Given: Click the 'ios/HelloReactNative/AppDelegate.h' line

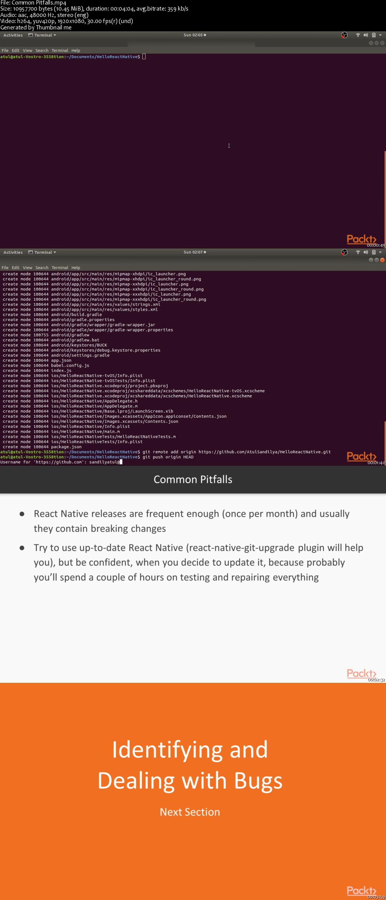Looking at the screenshot, I should pyautogui.click(x=70, y=401).
